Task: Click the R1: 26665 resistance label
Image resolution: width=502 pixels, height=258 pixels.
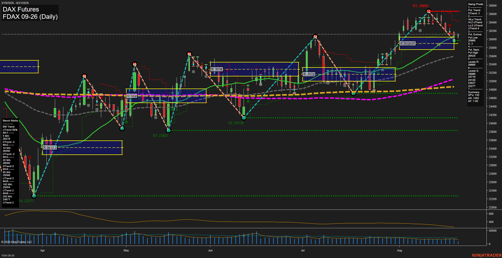Action: point(421,6)
